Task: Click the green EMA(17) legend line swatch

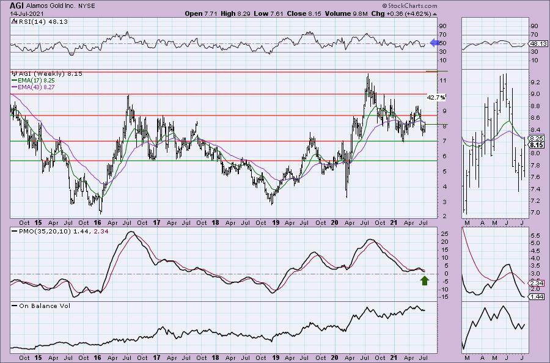Action: point(14,80)
